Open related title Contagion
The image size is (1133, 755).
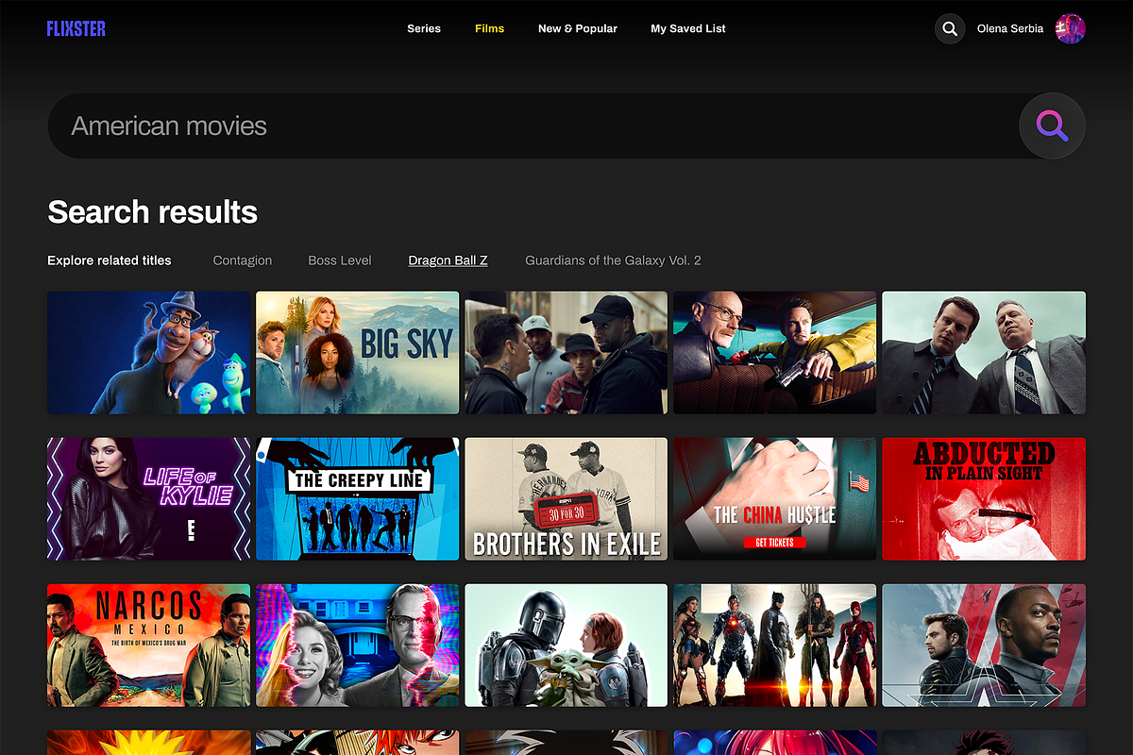tap(243, 260)
